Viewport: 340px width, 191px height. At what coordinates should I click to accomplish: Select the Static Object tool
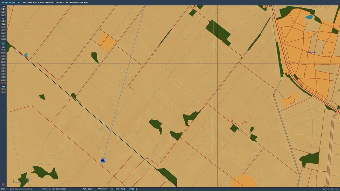point(3,62)
